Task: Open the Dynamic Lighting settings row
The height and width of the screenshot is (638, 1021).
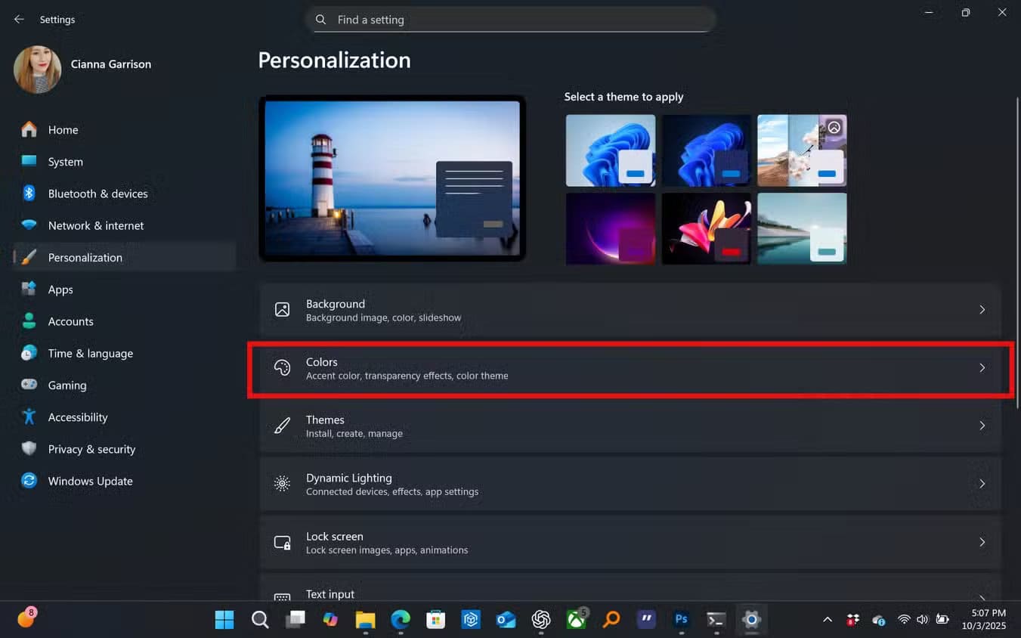Action: point(630,484)
